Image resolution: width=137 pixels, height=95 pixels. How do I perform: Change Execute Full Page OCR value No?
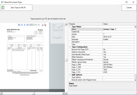[118, 50]
